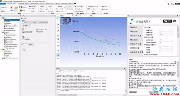Click the second magnifier zoom icon
Viewport: 180px width, 96px height.
click(x=58, y=39)
